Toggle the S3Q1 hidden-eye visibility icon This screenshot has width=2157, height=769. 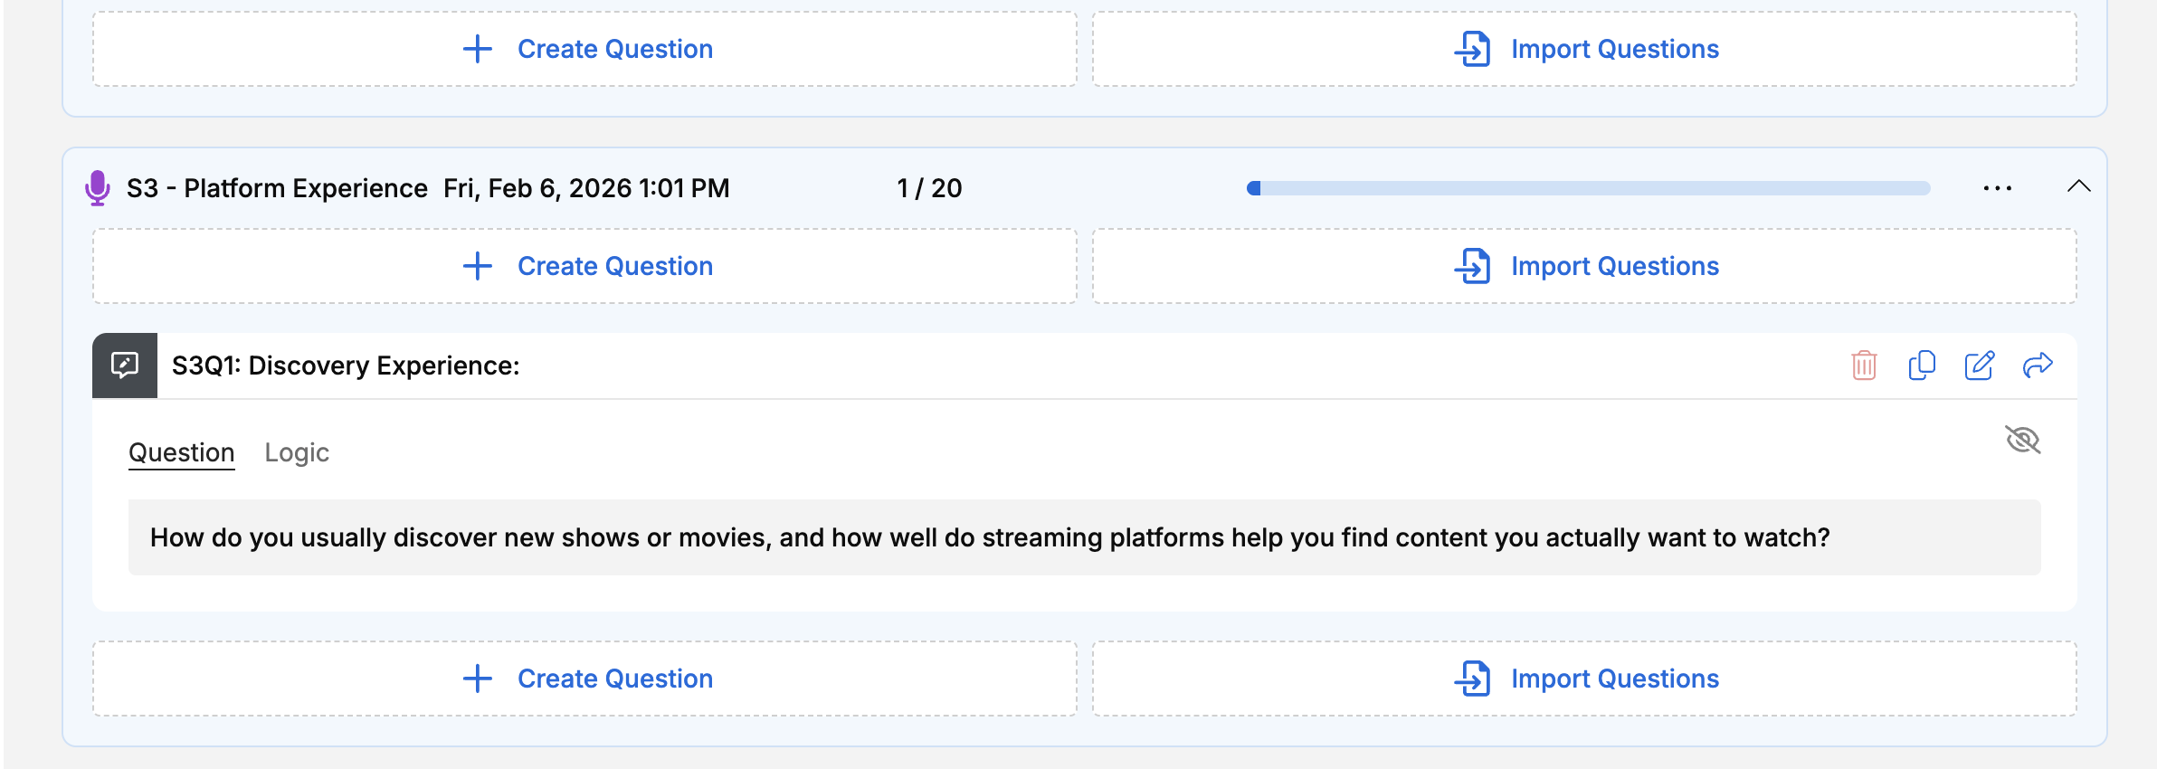pos(2023,441)
